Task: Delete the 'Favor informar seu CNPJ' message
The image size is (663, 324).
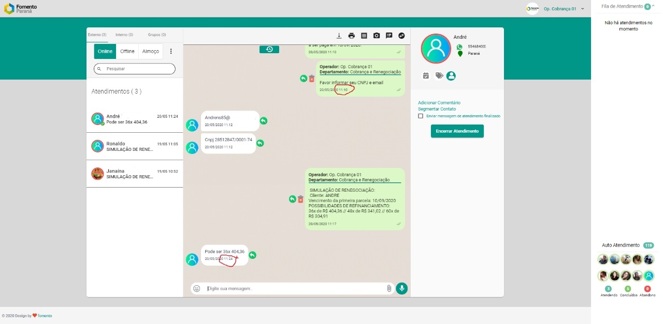Action: pyautogui.click(x=312, y=79)
